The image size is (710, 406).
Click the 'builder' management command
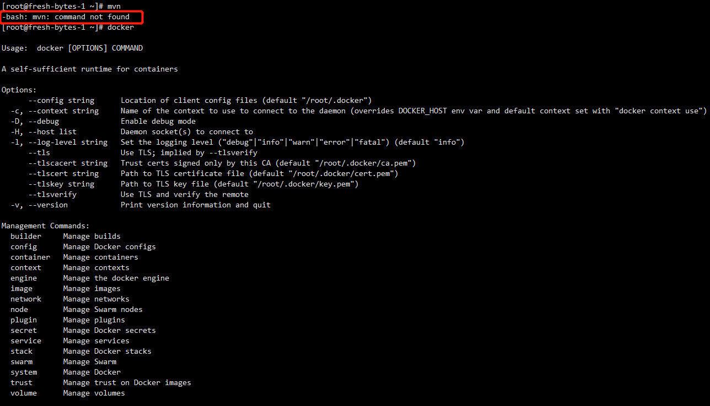coord(26,237)
